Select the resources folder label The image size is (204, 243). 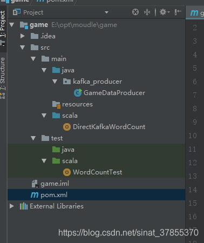(77, 104)
